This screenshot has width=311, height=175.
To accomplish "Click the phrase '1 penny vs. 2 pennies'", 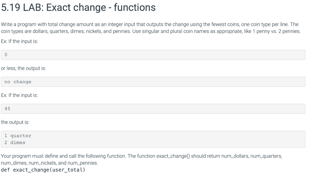I will click(x=276, y=31).
